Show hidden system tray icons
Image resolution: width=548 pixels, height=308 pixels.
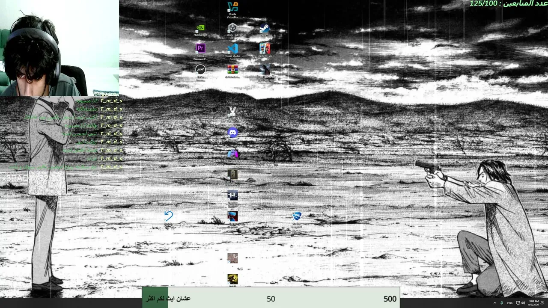click(495, 303)
